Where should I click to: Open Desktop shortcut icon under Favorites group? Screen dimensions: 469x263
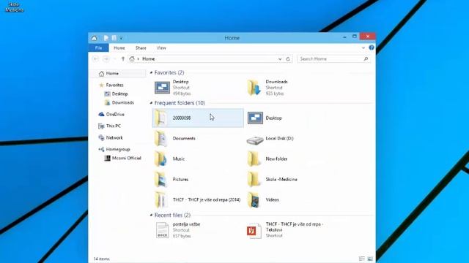click(x=162, y=88)
